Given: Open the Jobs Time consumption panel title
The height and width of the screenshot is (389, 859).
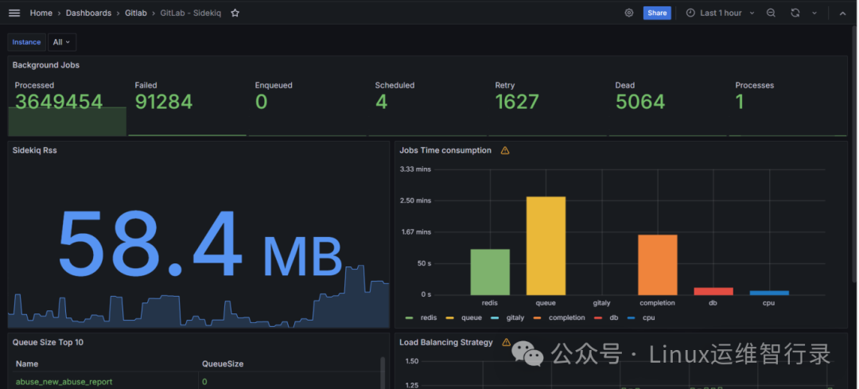Looking at the screenshot, I should pos(445,150).
